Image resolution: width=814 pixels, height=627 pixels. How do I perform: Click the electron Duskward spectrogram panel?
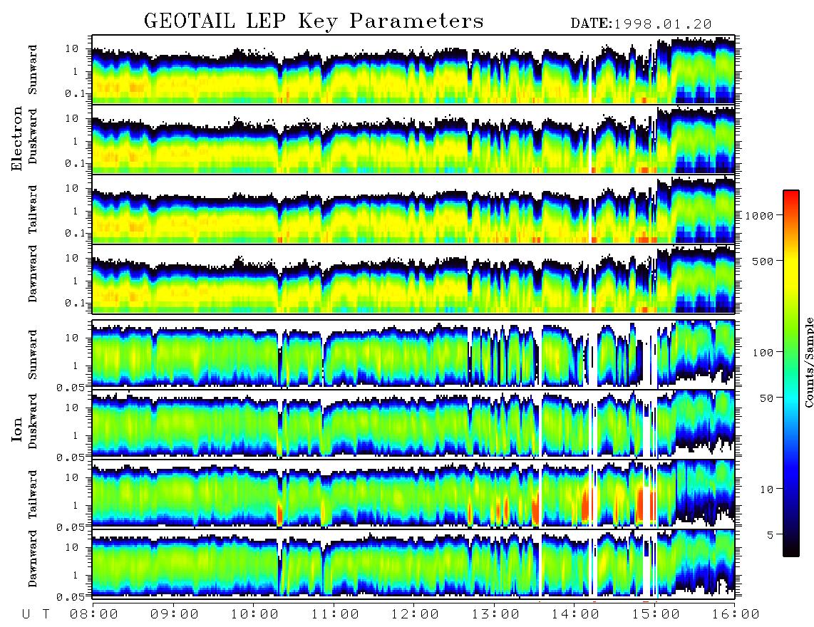(x=413, y=139)
